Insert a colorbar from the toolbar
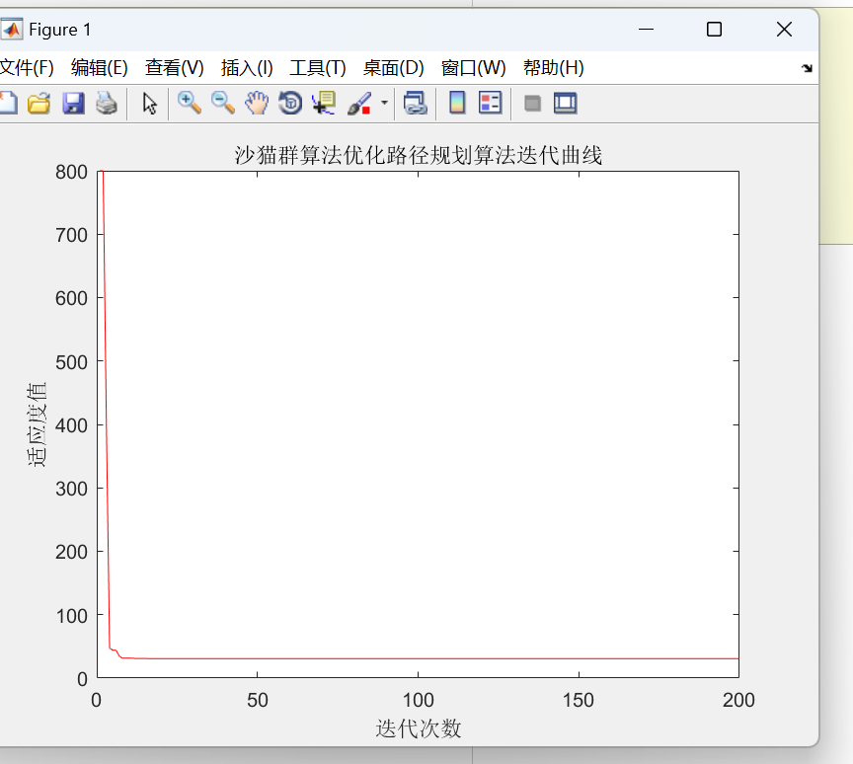 (x=457, y=103)
